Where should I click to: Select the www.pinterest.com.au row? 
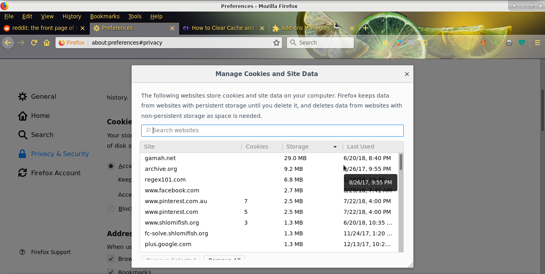[x=269, y=201]
